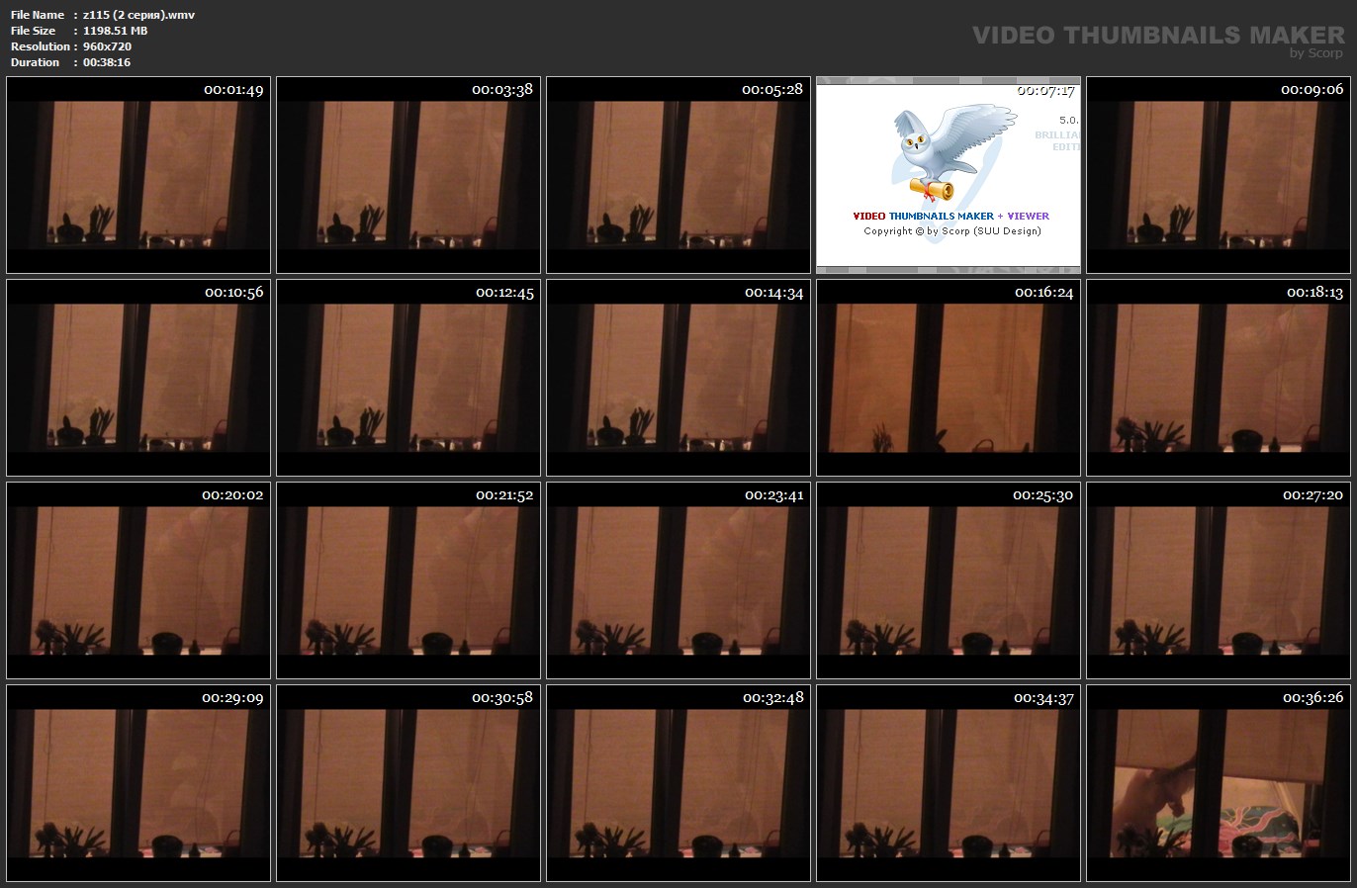
Task: Click the VIDEO THUMBNAILS MAKER header title
Action: point(1158,35)
